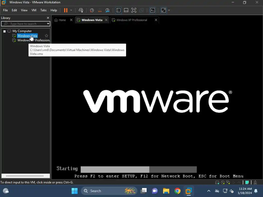The image size is (263, 197).
Task: Click the OneDrive cloud tray icon
Action: tap(217, 191)
